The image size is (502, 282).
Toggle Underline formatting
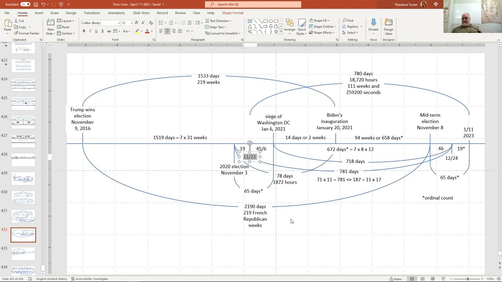(96, 31)
